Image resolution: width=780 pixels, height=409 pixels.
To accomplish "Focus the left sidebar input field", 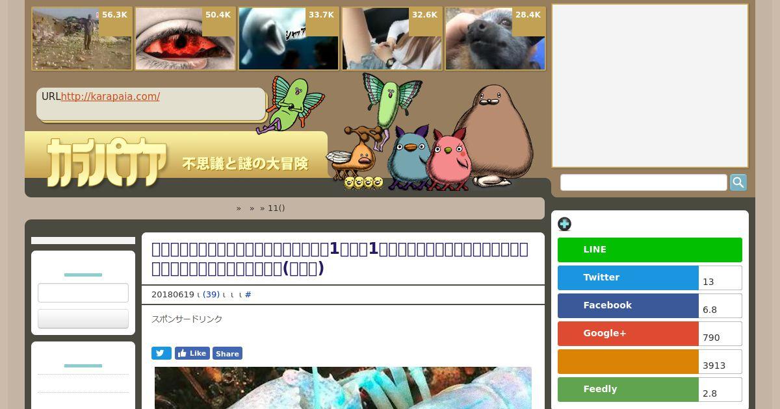I will click(83, 293).
